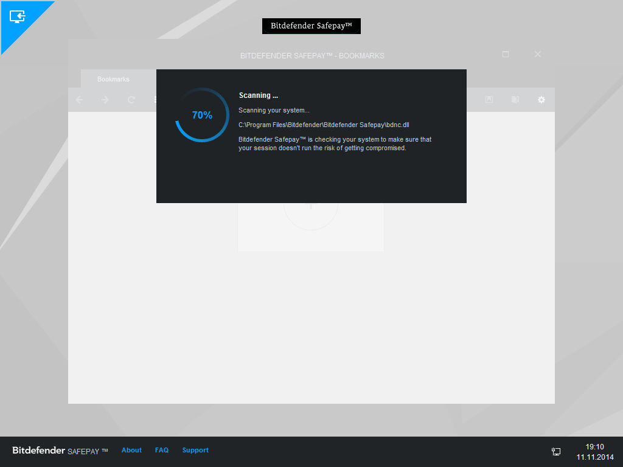Open the About link
623x467 pixels.
click(x=131, y=450)
